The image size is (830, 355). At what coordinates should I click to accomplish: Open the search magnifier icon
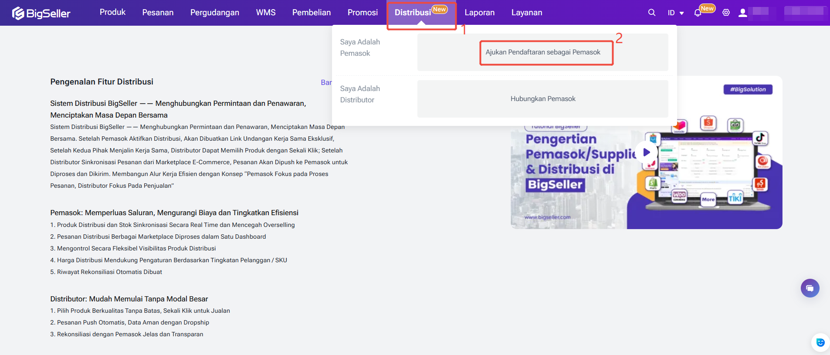(651, 13)
